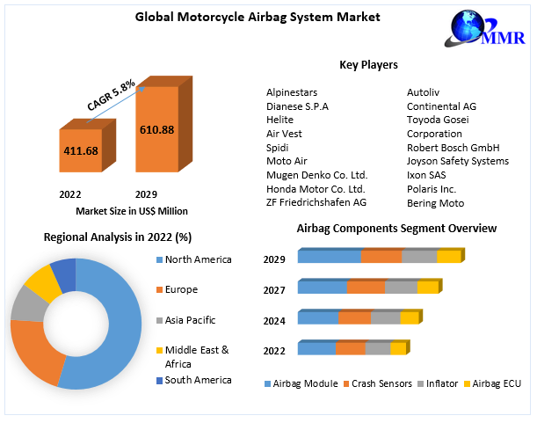Select Europe orange legend marker
This screenshot has height=423, width=537.
click(159, 289)
